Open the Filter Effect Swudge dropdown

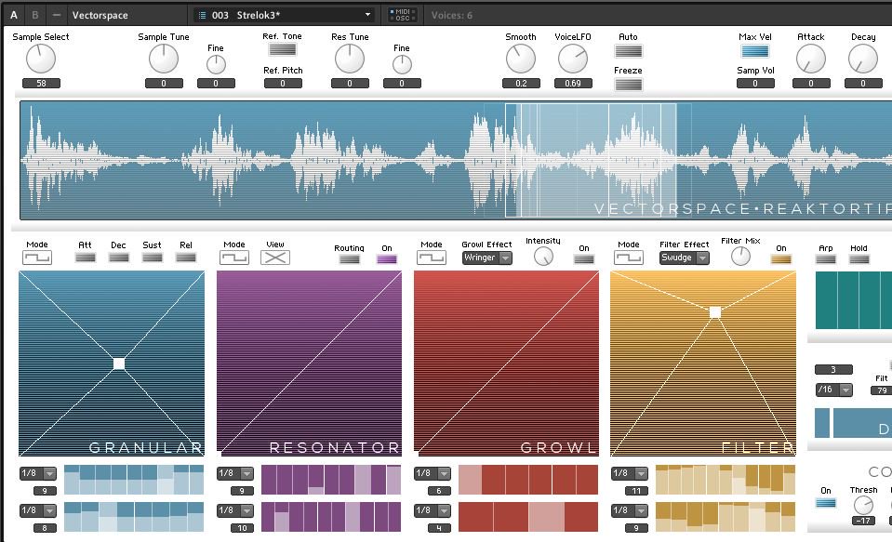coord(686,258)
